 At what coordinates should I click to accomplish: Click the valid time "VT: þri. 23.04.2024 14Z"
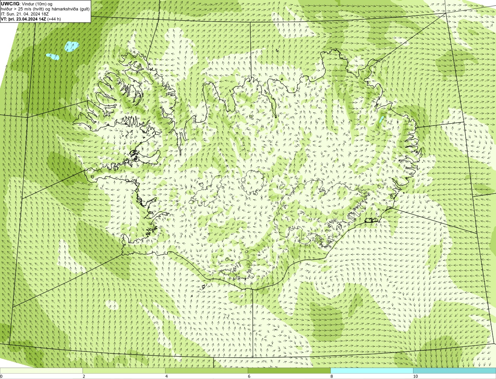(x=23, y=19)
